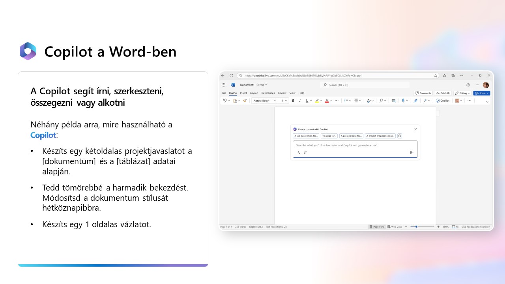Viewport: 505px width, 284px height.
Task: Open Word settings gear
Action: coord(468,85)
